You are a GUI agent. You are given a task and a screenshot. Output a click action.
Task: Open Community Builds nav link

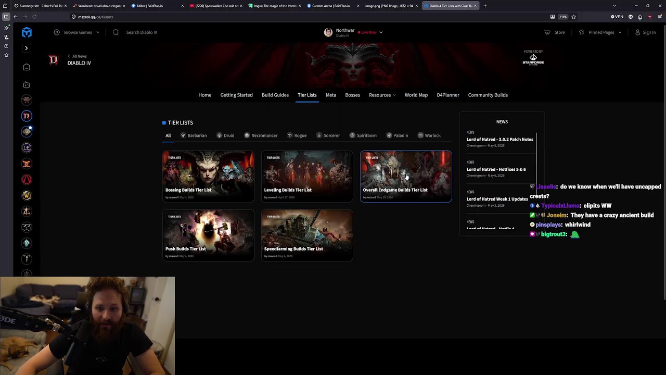point(488,95)
